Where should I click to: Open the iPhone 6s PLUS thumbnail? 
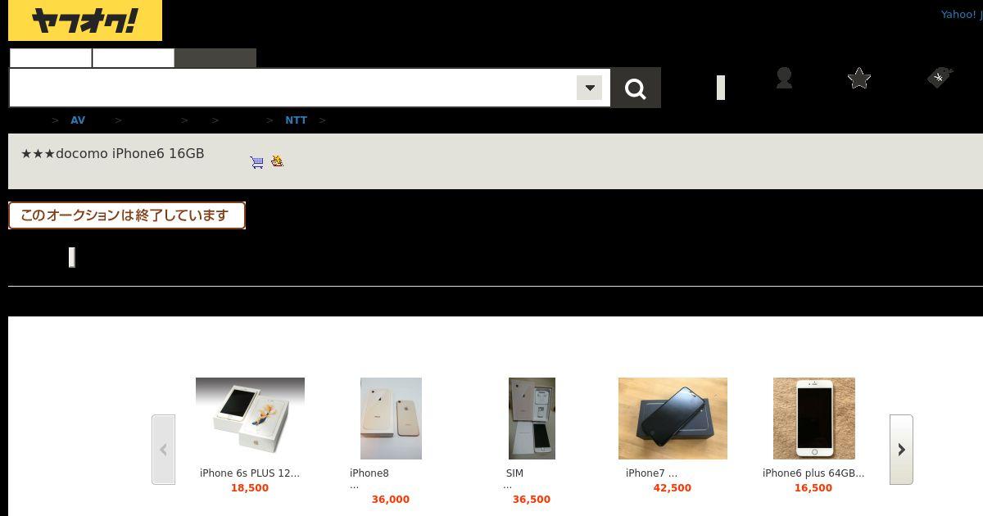(x=250, y=419)
